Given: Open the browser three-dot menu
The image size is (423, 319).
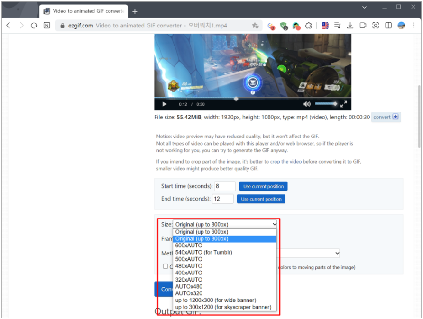Looking at the screenshot, I should (414, 25).
